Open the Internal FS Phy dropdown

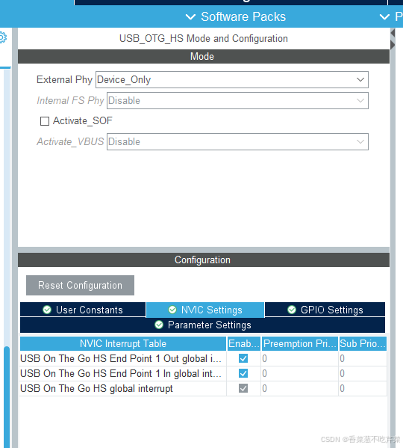238,100
